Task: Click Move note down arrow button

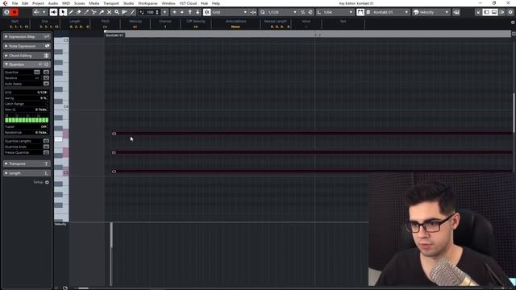Action: point(198,12)
